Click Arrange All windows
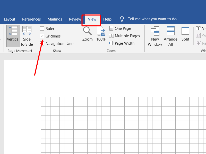206x154 pixels. 170,36
